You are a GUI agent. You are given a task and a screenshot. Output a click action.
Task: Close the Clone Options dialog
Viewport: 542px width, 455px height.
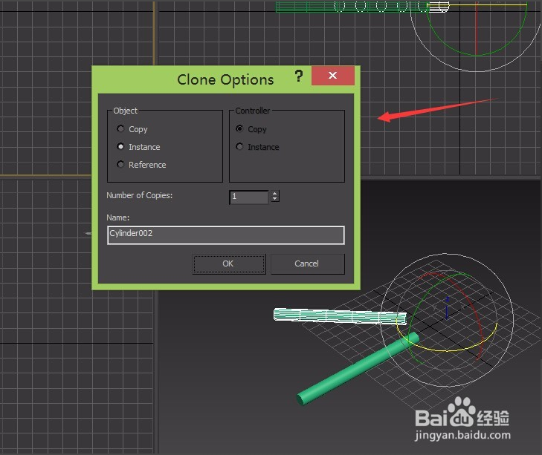[x=332, y=76]
